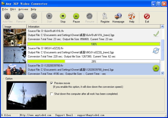Click output file path ending 12020039780_(new).3gp

coord(71,70)
